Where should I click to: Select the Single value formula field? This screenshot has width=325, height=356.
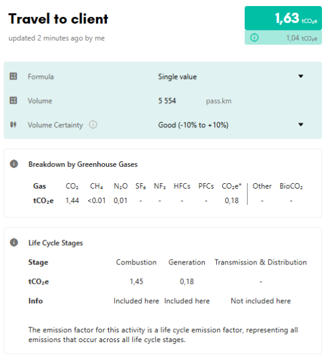(231, 76)
